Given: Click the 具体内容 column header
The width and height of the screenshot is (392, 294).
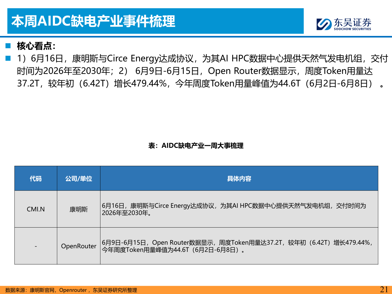Looking at the screenshot, I should (239, 179).
